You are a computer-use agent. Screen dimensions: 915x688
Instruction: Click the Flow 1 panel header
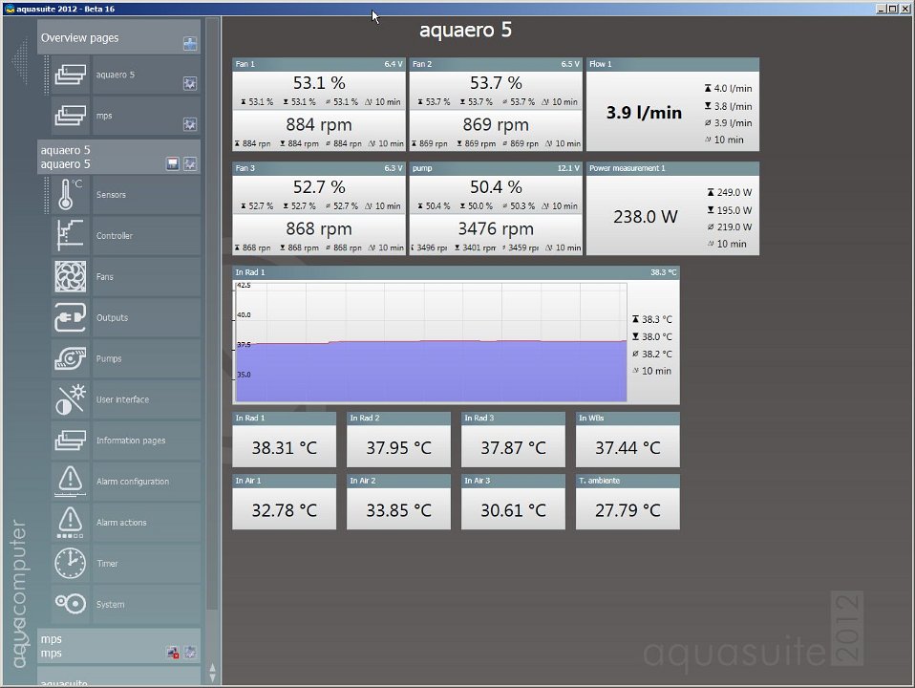(x=672, y=64)
